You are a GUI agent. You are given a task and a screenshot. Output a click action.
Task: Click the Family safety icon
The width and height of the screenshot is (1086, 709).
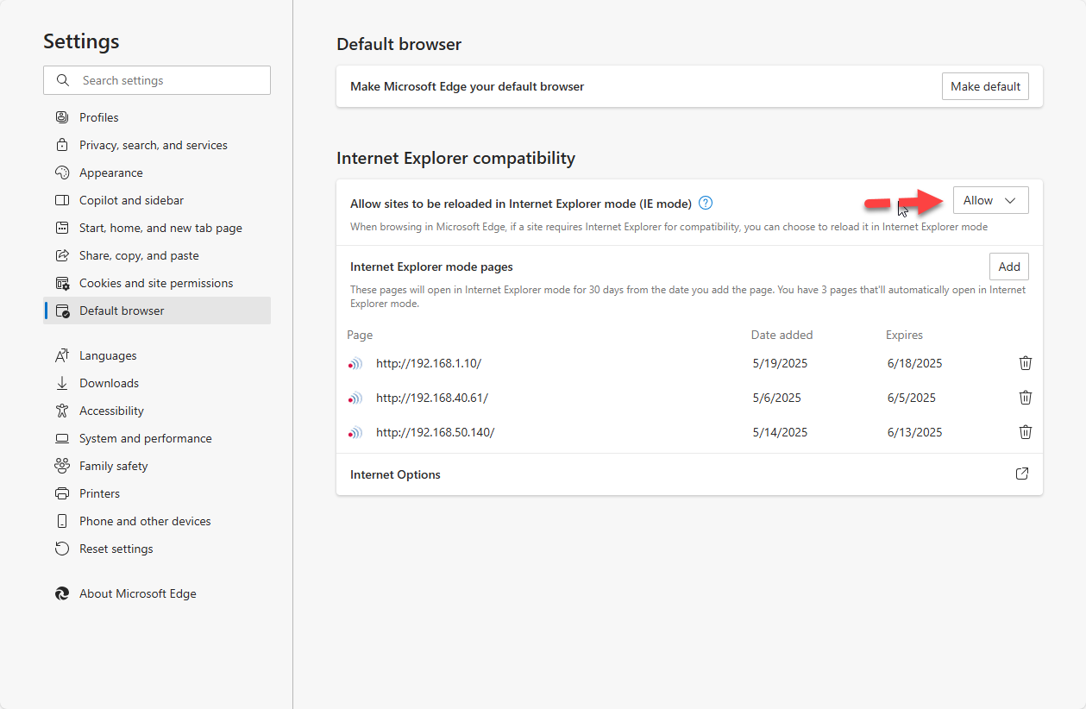coord(62,466)
